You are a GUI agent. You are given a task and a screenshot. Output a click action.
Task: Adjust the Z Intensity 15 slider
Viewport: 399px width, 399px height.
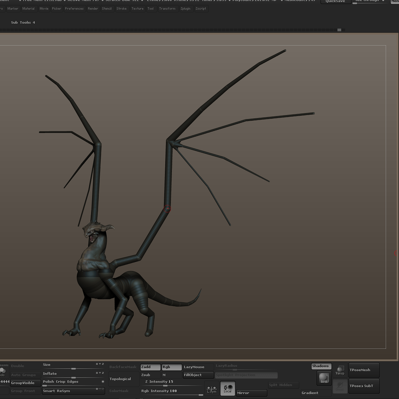pyautogui.click(x=172, y=383)
